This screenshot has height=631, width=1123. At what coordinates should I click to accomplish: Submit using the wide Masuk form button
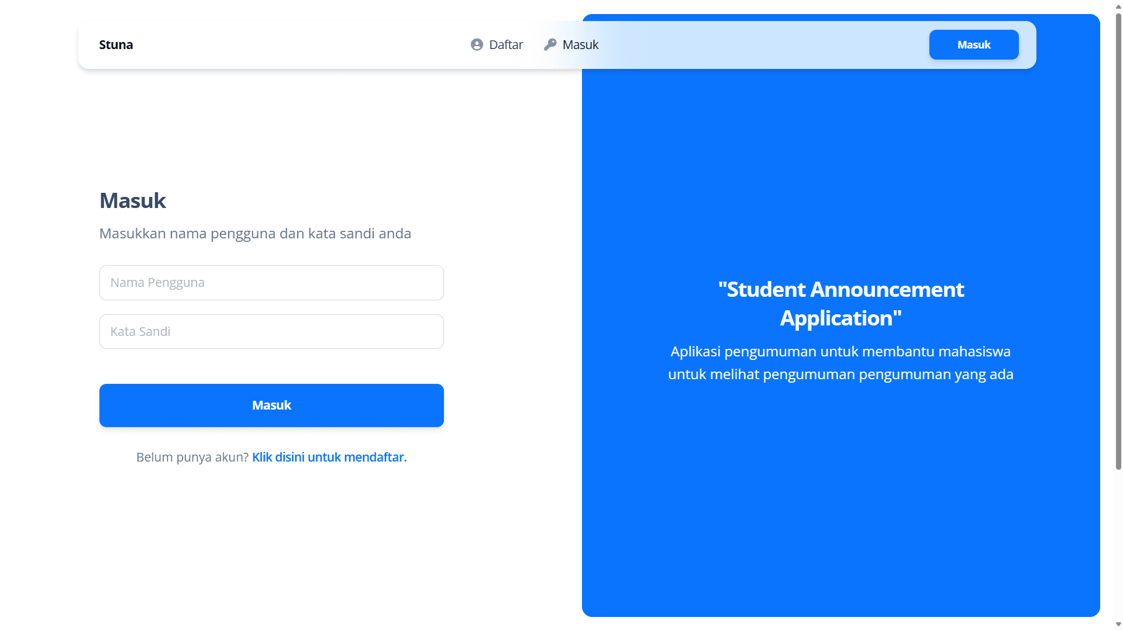(x=271, y=405)
